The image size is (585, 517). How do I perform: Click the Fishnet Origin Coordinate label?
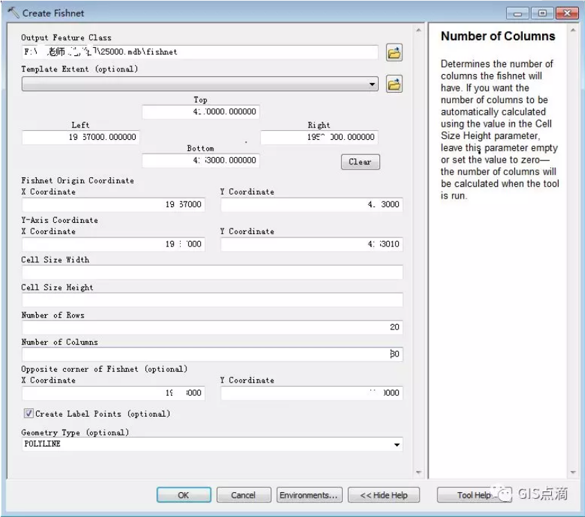click(x=78, y=181)
